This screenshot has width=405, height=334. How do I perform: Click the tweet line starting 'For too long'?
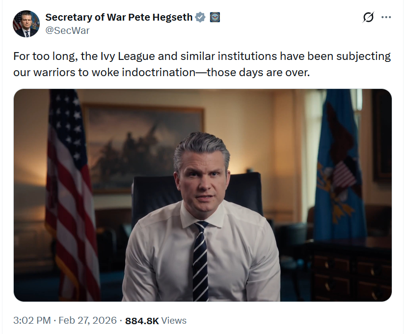pos(201,56)
